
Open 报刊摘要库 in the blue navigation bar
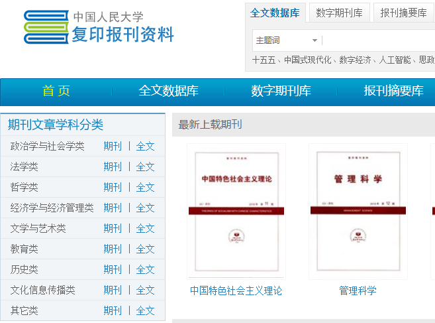(393, 91)
